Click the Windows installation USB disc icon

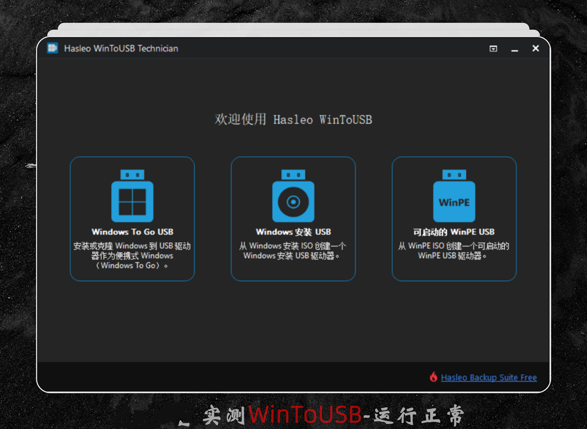293,195
